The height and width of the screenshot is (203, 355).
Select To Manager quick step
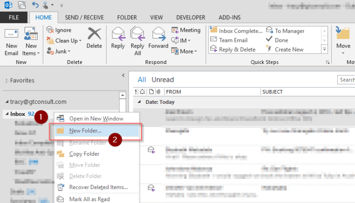tap(285, 31)
